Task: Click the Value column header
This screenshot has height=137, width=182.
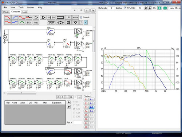Action: (x=22, y=103)
